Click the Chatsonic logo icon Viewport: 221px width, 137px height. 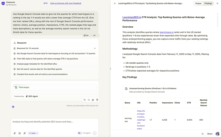(x=3, y=3)
